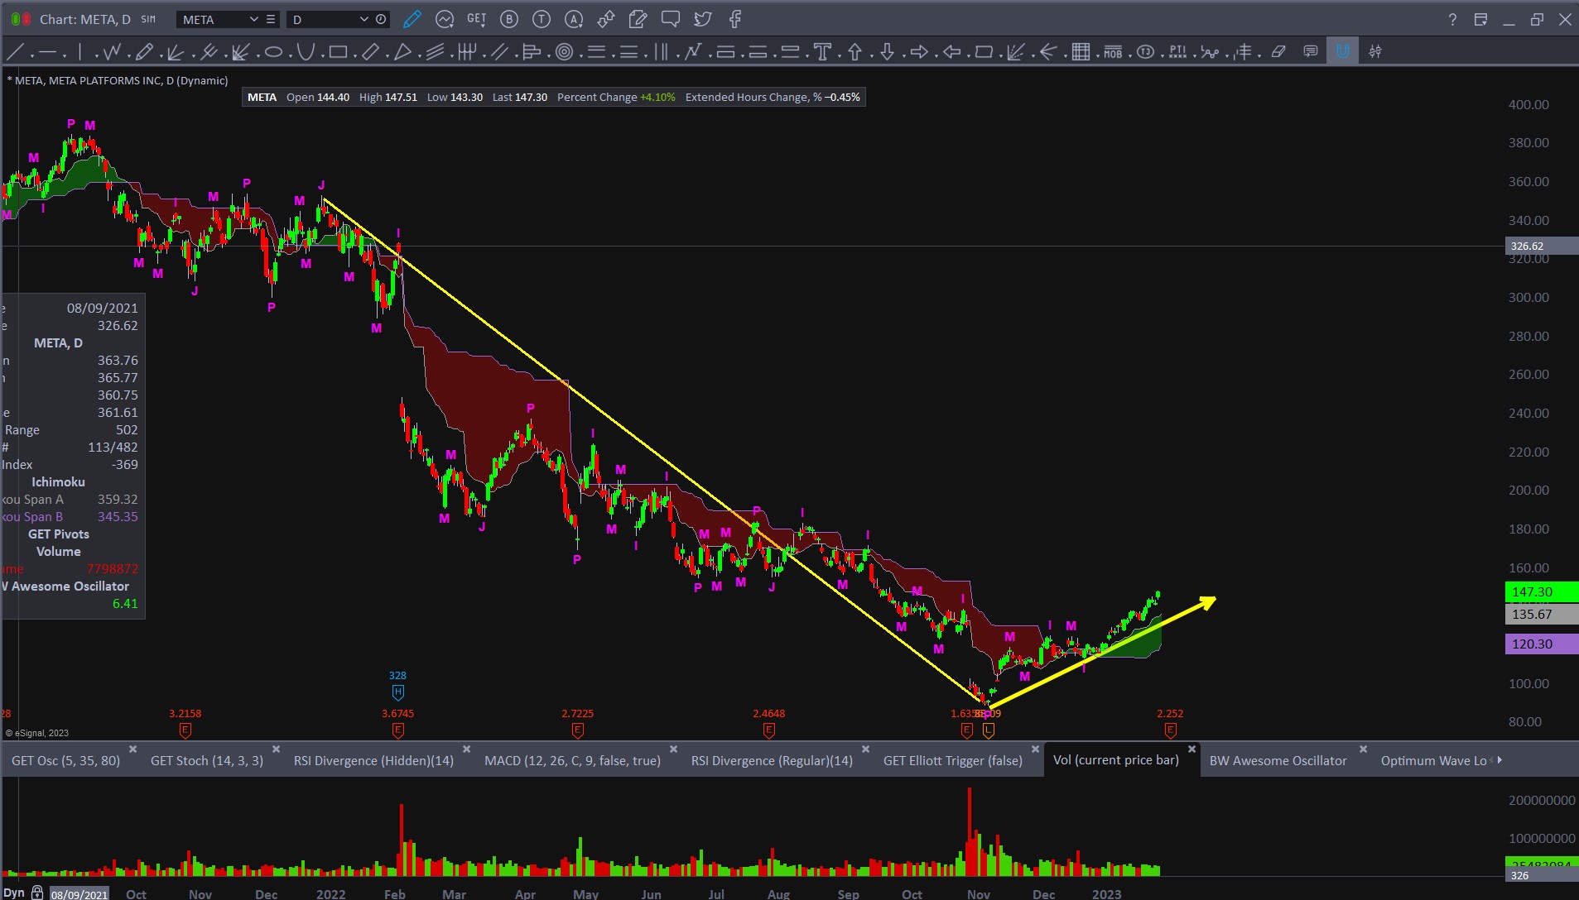Expand more indicator tabs with arrow
The width and height of the screenshot is (1579, 900).
coord(1500,760)
